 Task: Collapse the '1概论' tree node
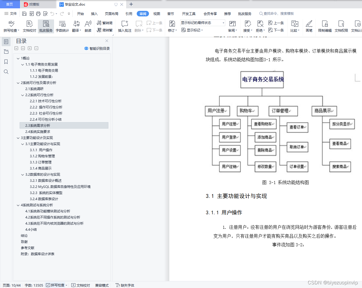(x=18, y=58)
